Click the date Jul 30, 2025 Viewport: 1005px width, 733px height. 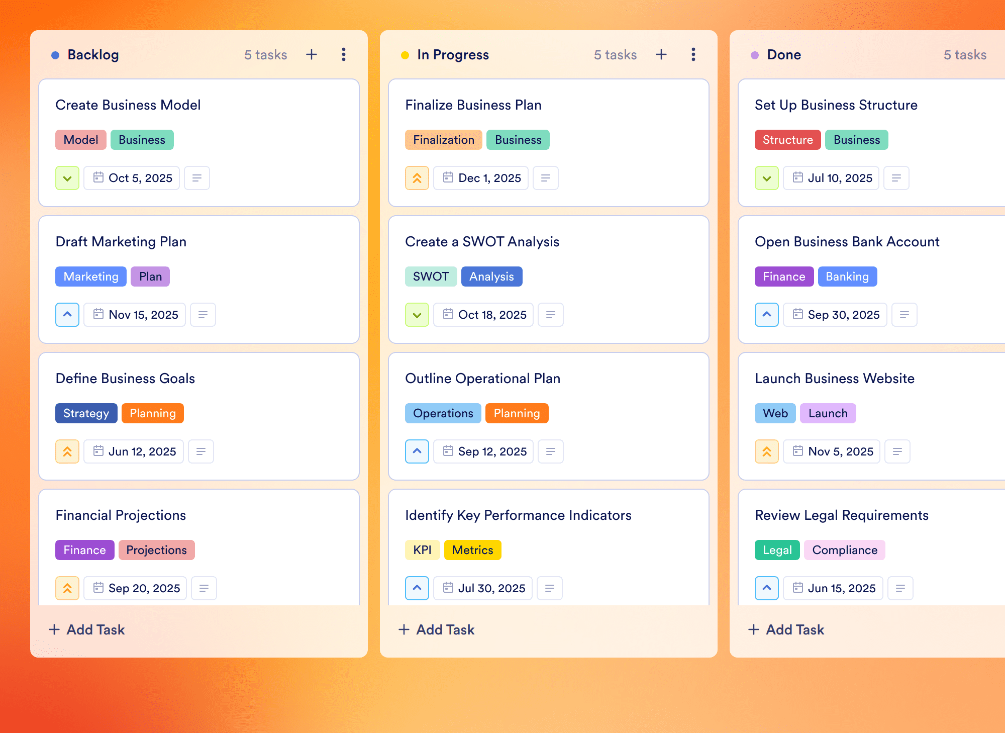[x=483, y=588]
